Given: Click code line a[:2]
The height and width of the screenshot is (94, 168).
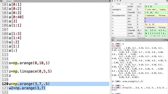Looking at the screenshot, I should coord(14,42).
